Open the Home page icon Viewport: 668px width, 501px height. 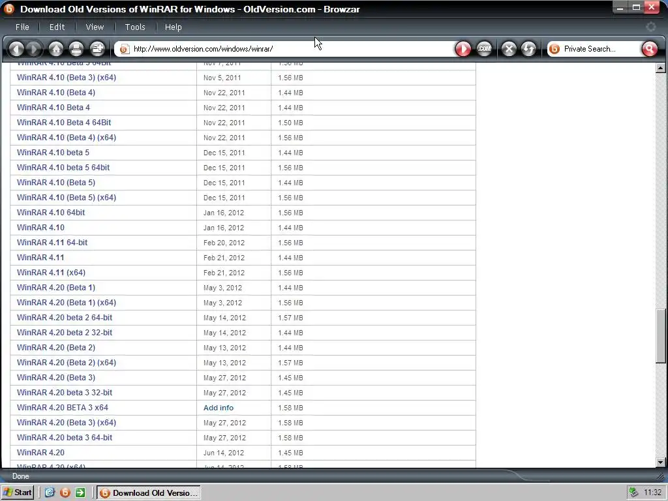[56, 49]
